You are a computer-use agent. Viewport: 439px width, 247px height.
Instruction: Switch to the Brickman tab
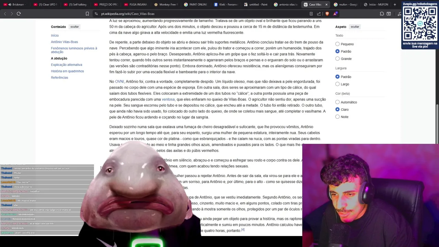pyautogui.click(x=15, y=4)
